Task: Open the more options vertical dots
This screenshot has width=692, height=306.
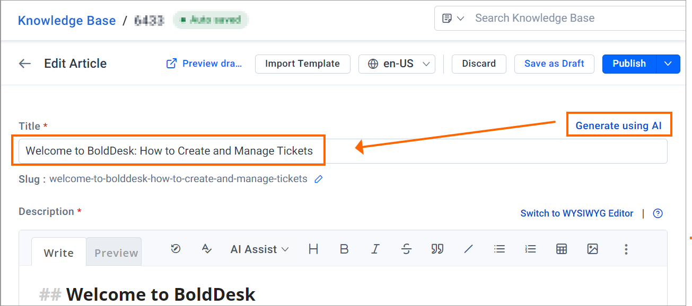Action: 626,249
